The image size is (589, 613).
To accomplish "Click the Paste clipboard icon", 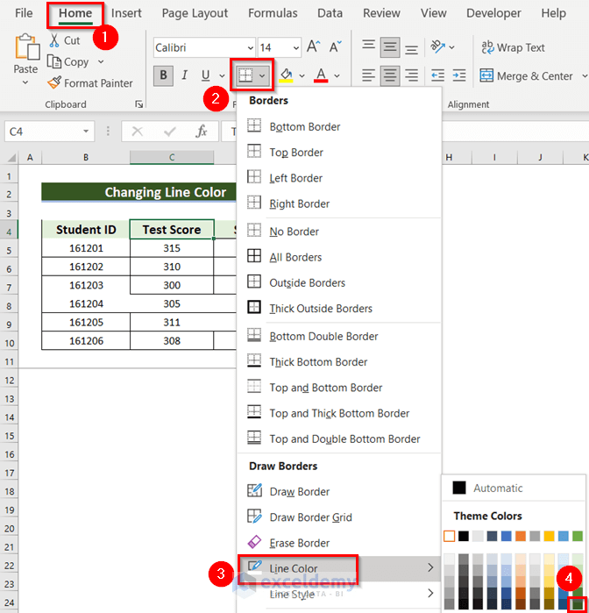I will 27,48.
